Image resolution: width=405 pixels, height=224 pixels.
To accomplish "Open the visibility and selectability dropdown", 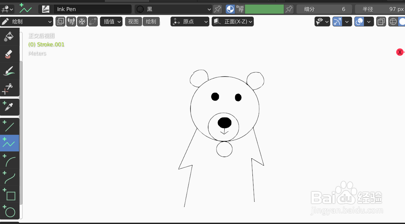I will click(x=322, y=22).
